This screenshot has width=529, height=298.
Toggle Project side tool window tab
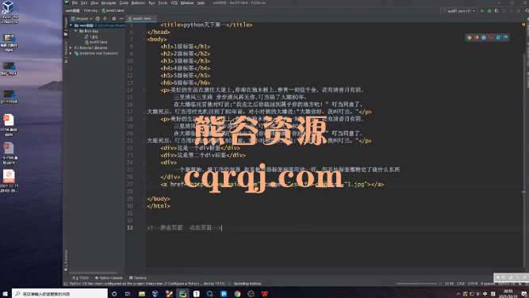coord(66,27)
